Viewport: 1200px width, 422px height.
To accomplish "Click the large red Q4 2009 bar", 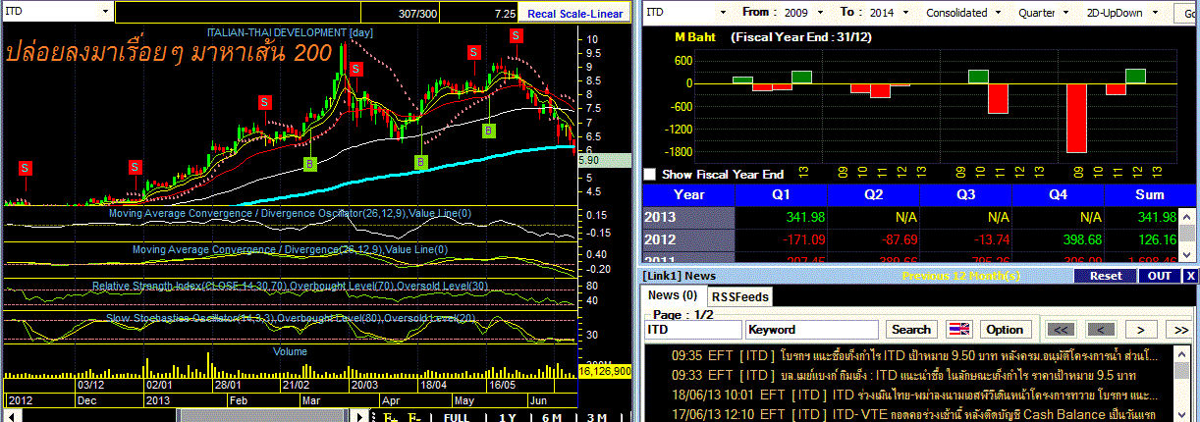I will pyautogui.click(x=1076, y=118).
